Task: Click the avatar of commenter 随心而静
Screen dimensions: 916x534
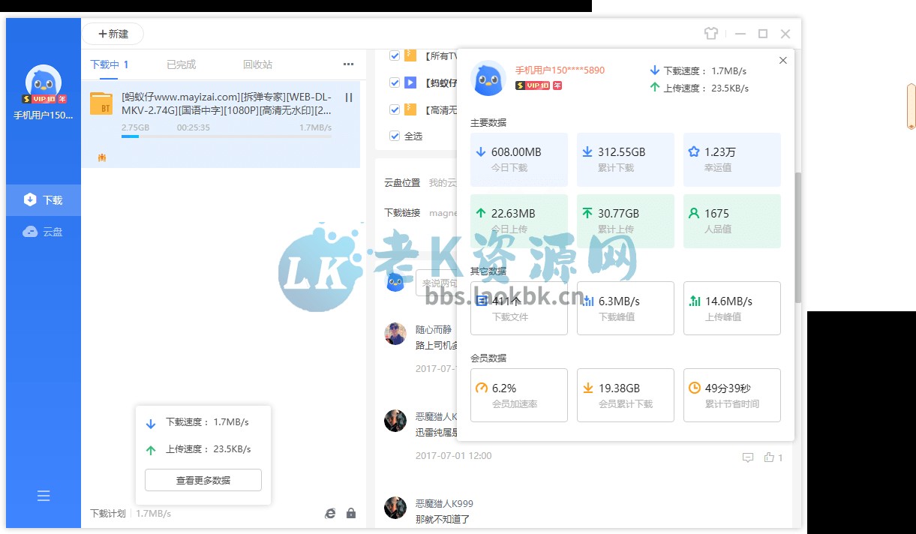Action: coord(395,334)
